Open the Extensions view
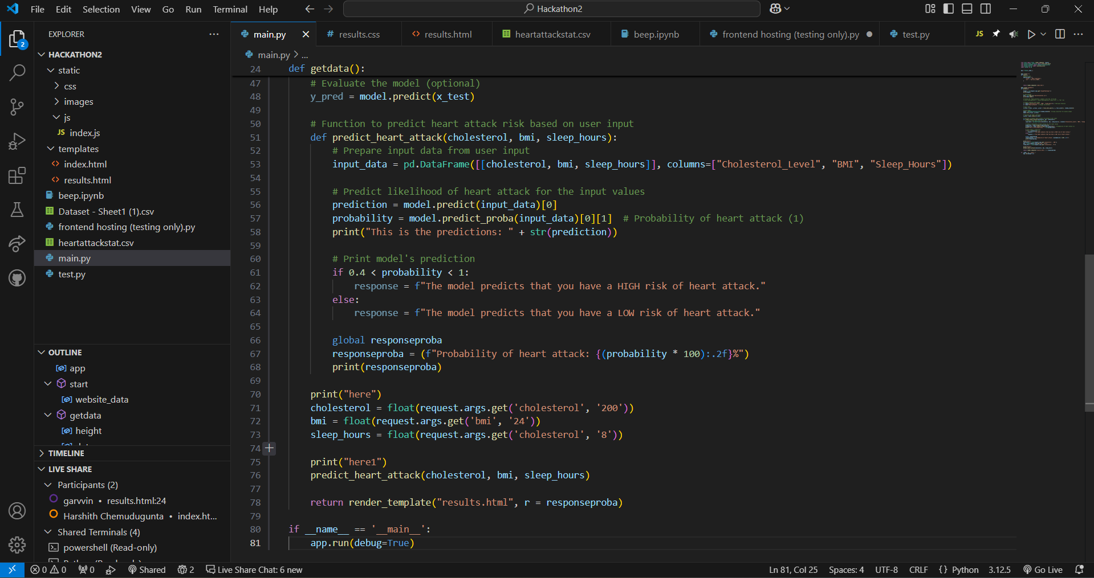 click(17, 176)
